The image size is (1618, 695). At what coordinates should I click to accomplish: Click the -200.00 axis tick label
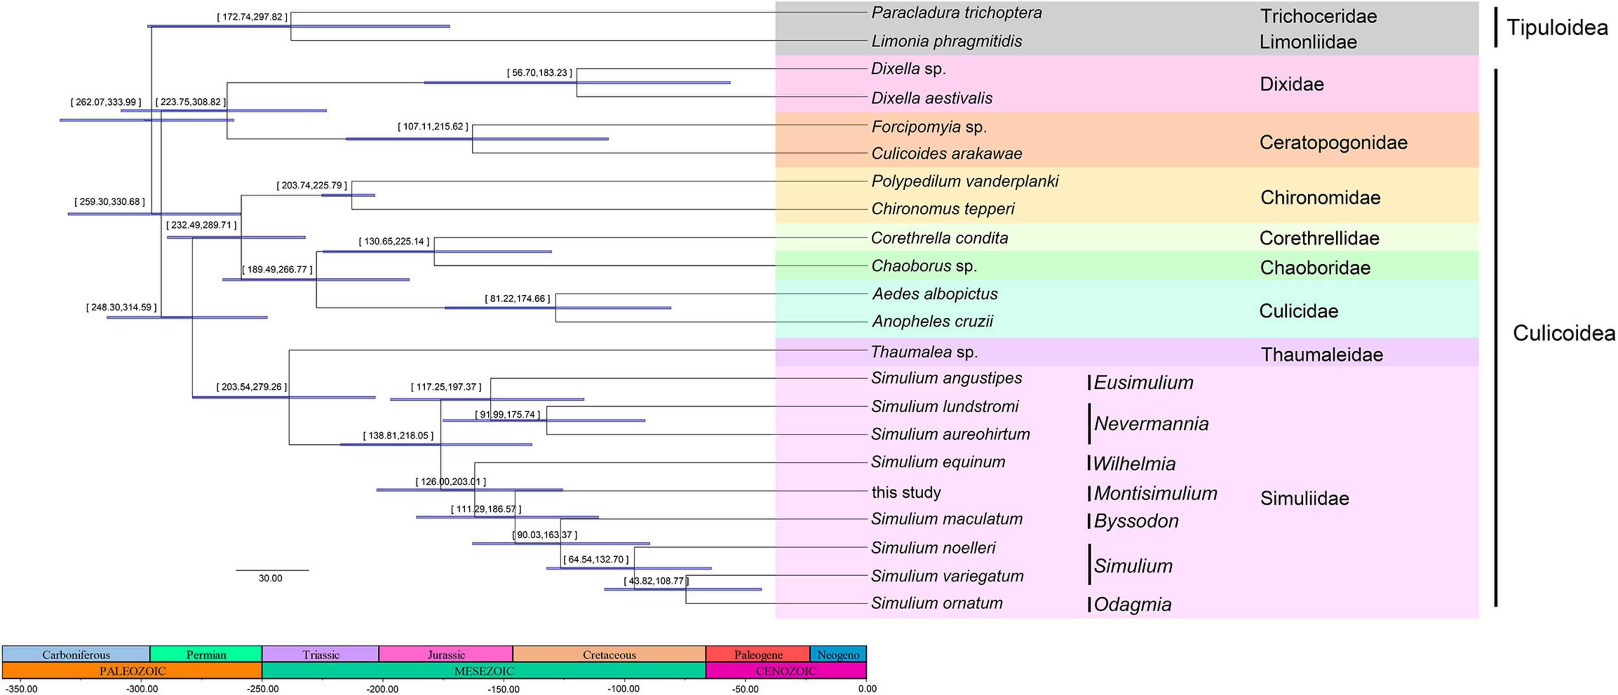[383, 689]
